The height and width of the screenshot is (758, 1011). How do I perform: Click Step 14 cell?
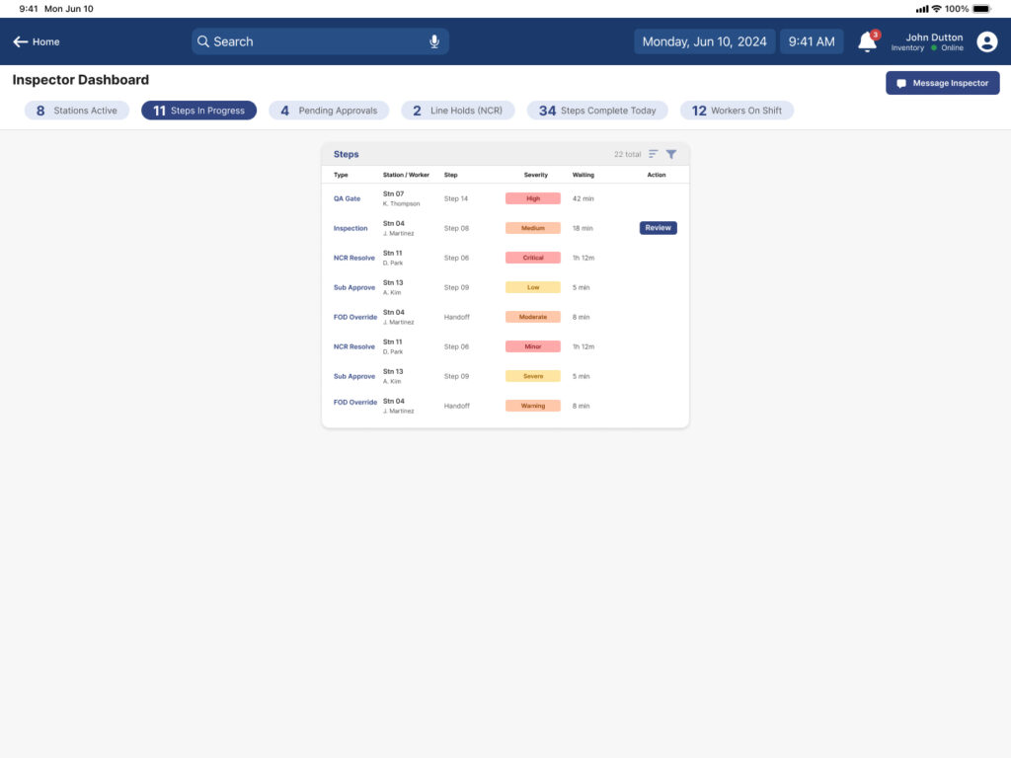tap(456, 199)
